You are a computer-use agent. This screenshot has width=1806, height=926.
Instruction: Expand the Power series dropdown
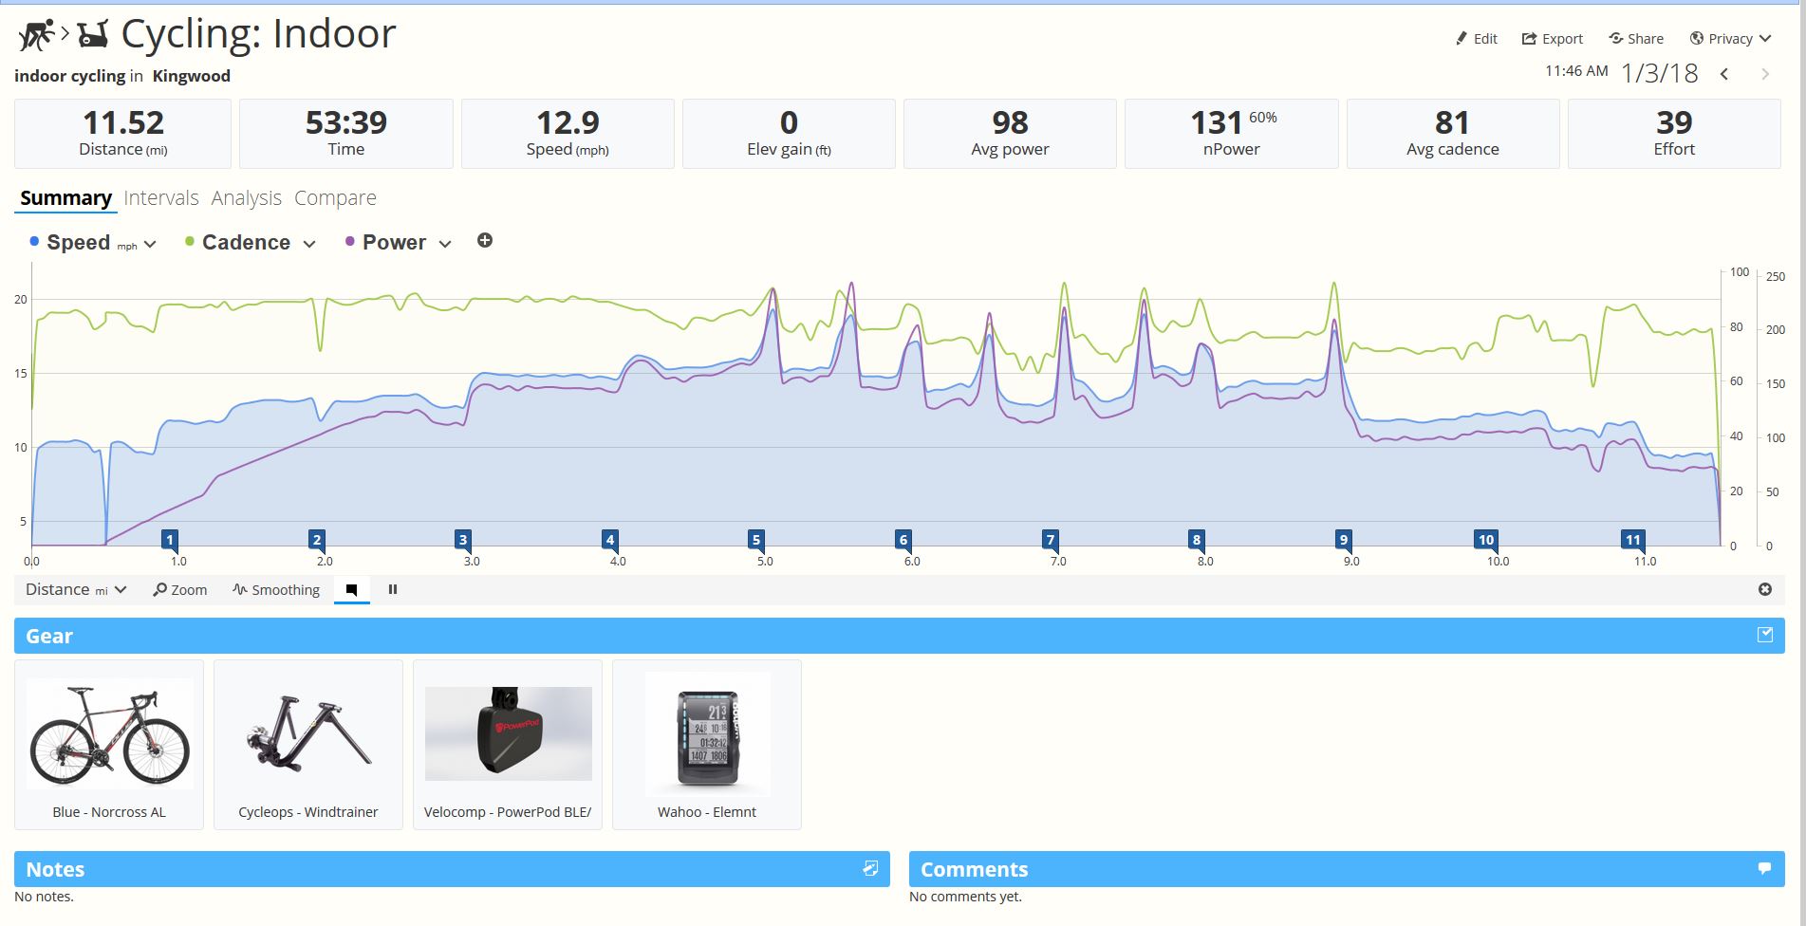pyautogui.click(x=445, y=244)
